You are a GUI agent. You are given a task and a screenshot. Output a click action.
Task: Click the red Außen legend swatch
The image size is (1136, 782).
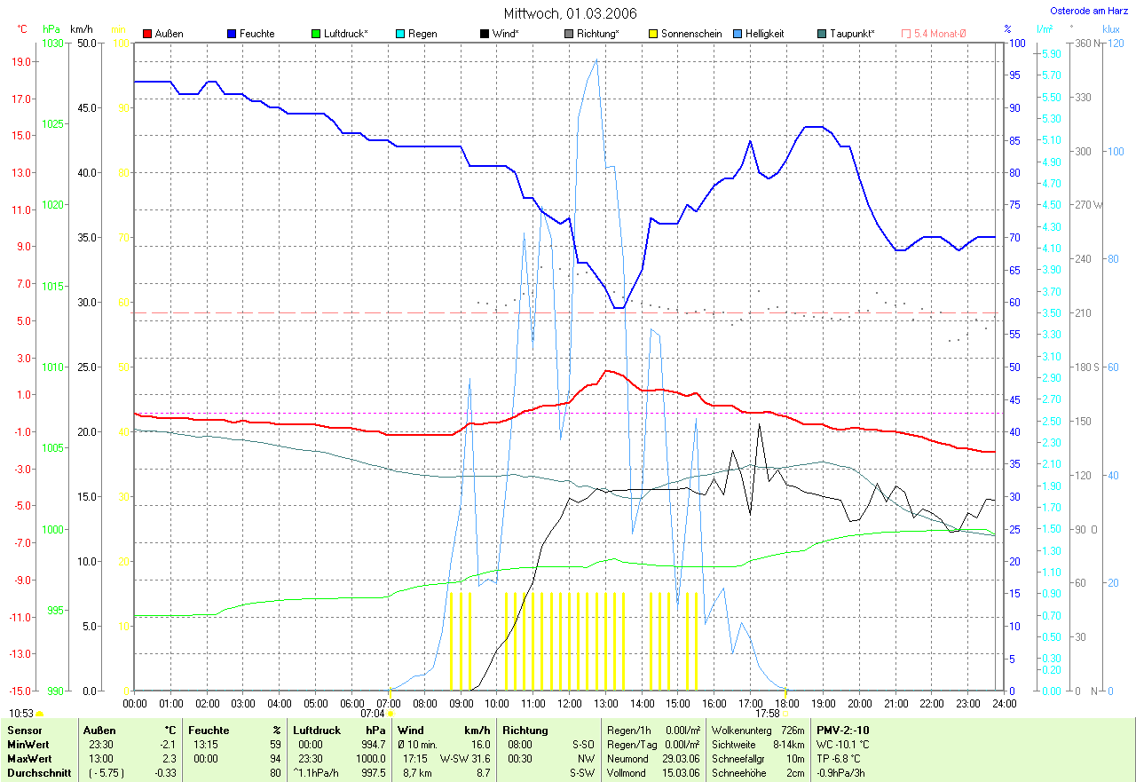point(147,34)
